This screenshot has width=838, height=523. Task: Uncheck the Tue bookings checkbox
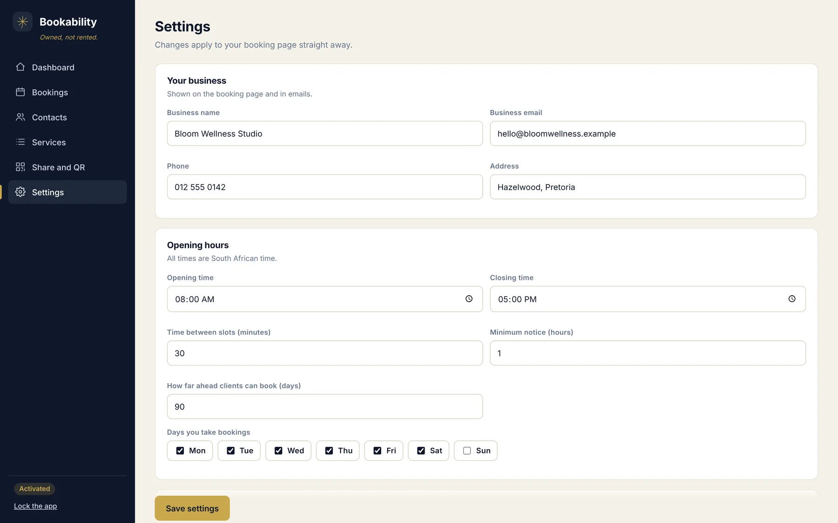(x=230, y=450)
